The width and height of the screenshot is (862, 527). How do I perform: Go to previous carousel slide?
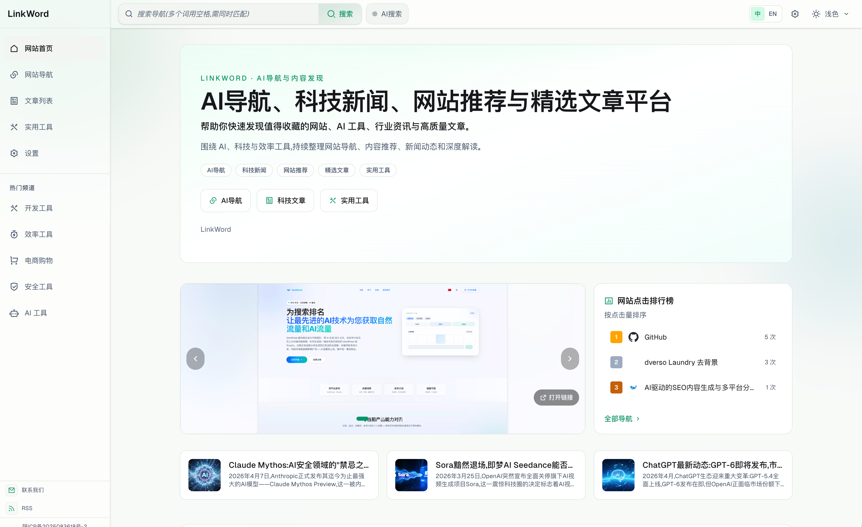[x=195, y=359]
